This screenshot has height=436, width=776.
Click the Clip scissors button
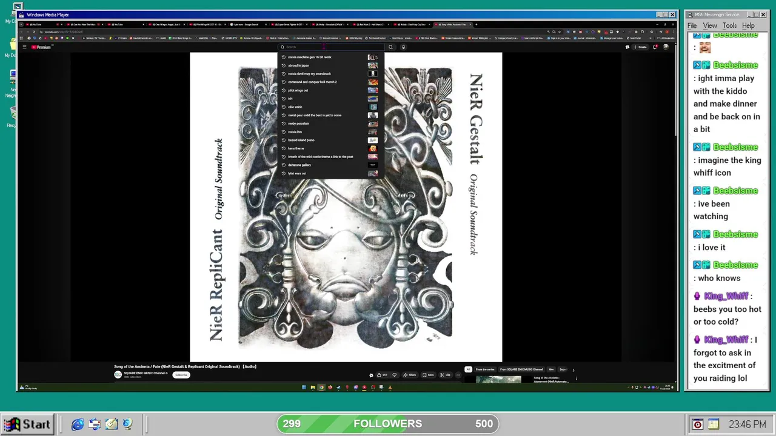(446, 375)
